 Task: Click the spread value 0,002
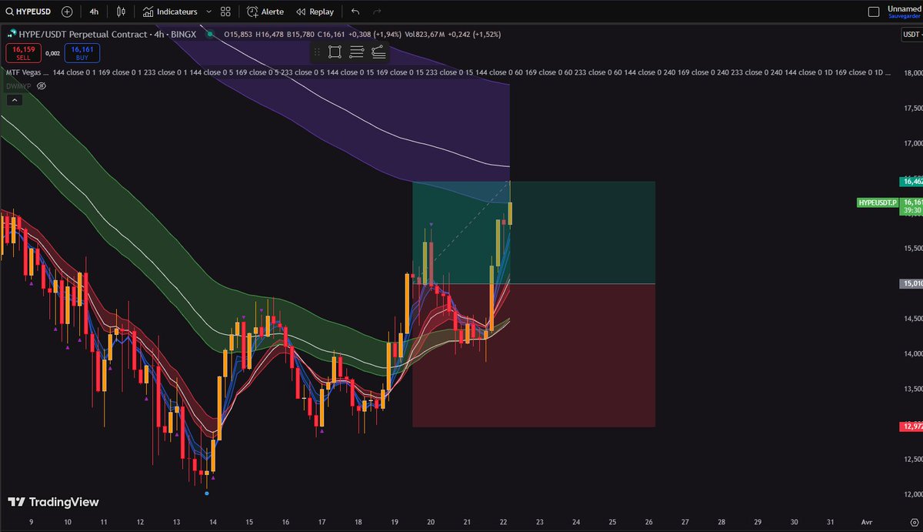[52, 53]
